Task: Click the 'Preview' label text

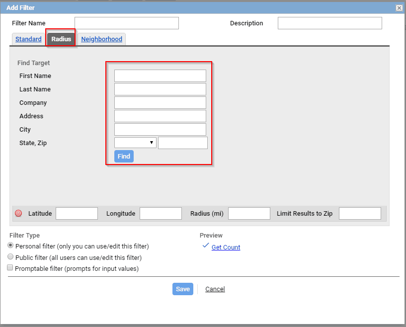Action: point(211,236)
